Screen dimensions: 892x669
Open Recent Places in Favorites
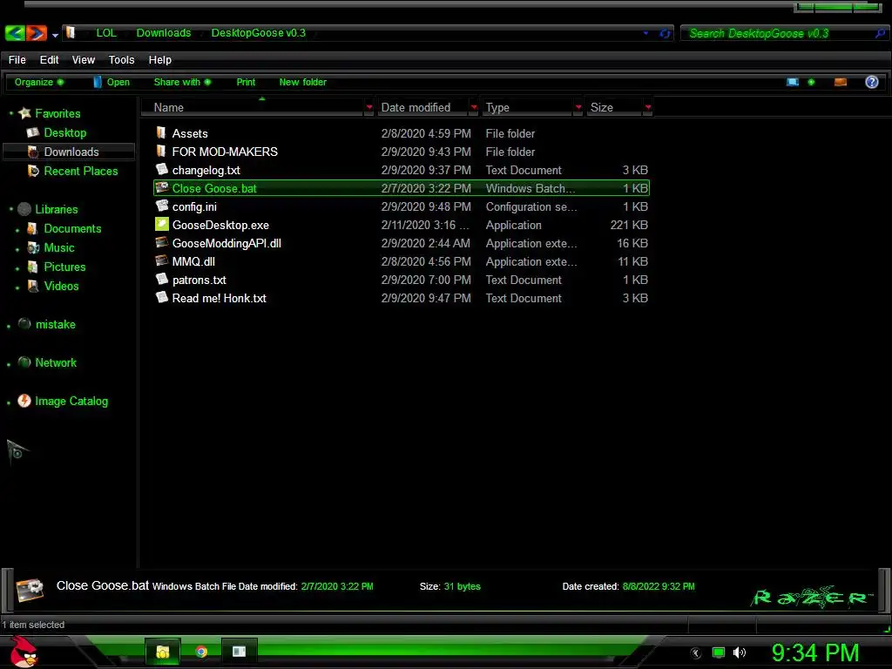pos(81,171)
